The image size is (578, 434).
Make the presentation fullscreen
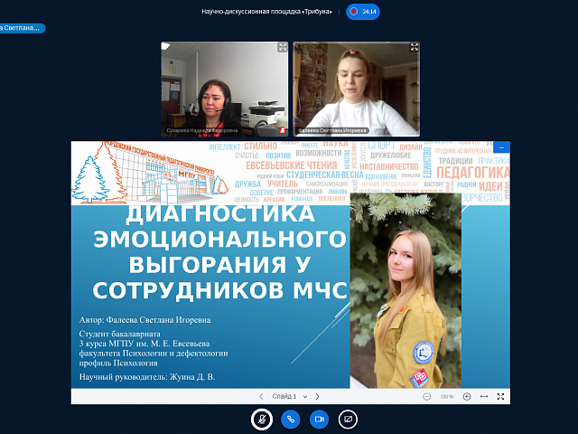pyautogui.click(x=500, y=396)
